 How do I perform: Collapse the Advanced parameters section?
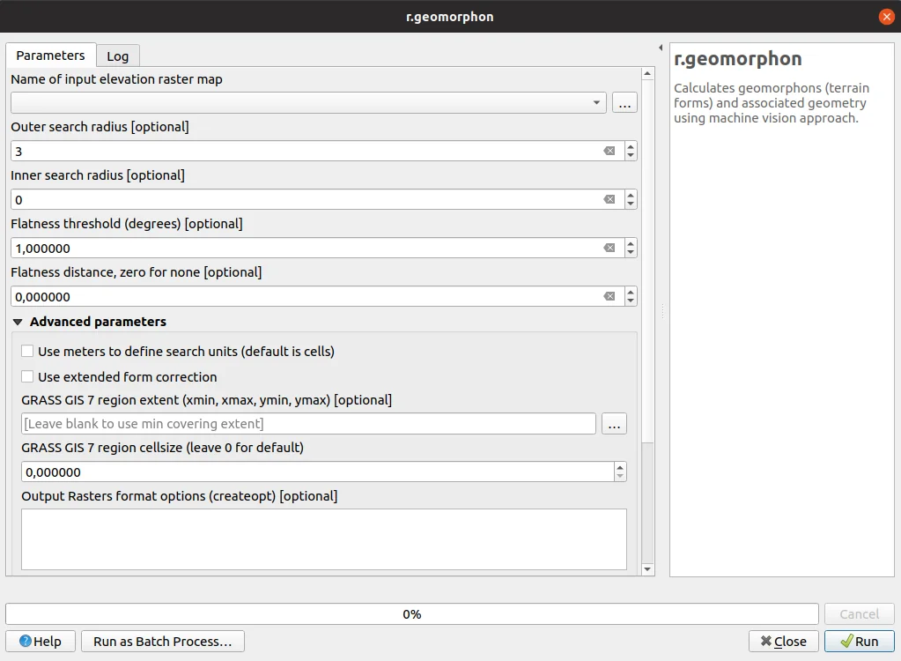pyautogui.click(x=18, y=323)
